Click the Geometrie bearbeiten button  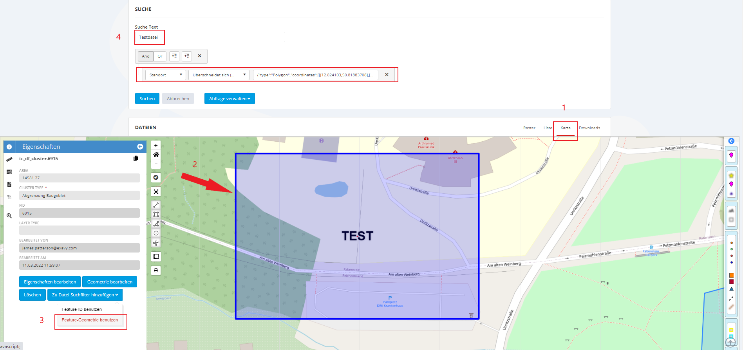pos(110,282)
